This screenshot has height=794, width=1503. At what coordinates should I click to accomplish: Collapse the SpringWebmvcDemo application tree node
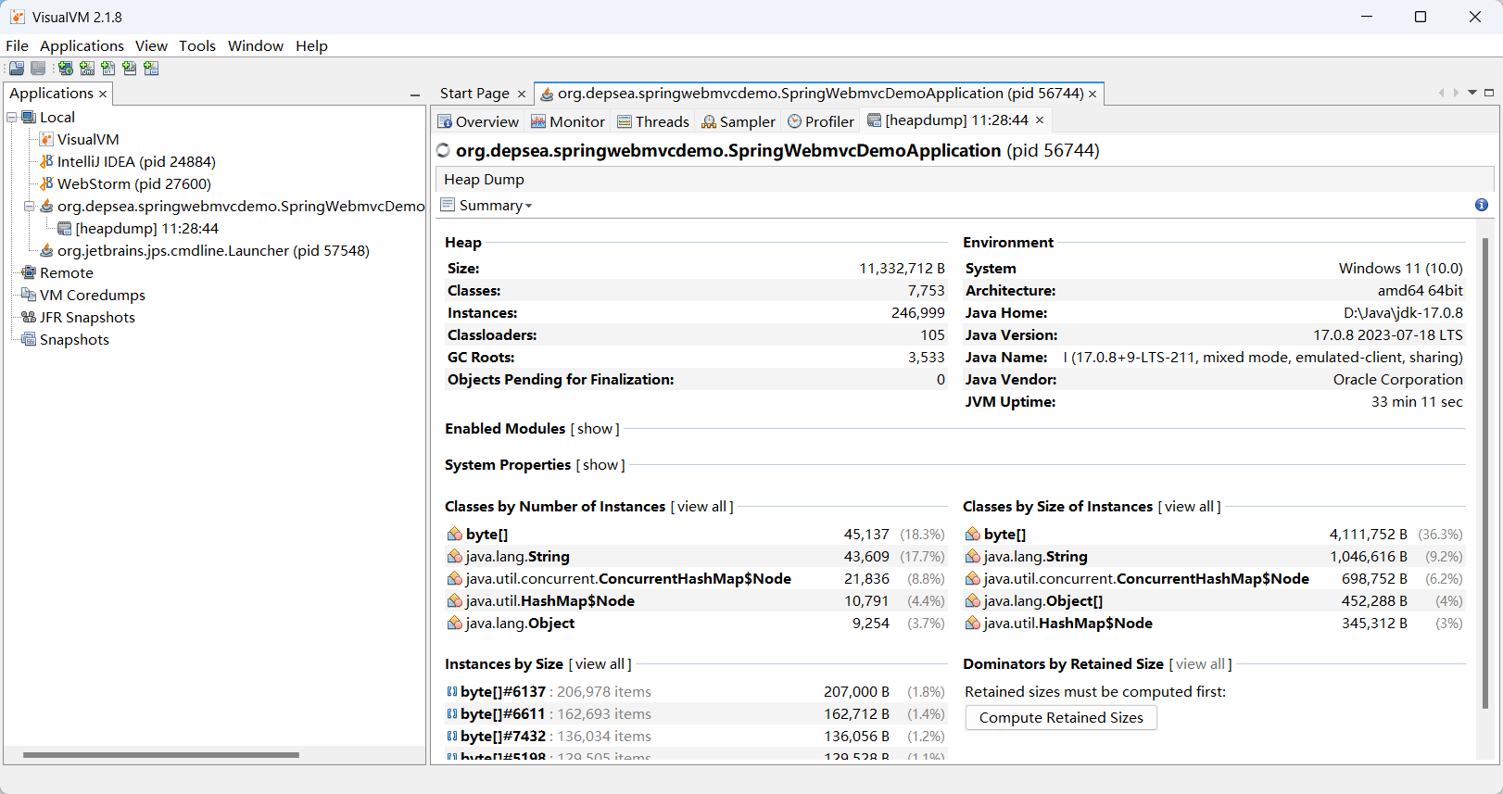[30, 207]
